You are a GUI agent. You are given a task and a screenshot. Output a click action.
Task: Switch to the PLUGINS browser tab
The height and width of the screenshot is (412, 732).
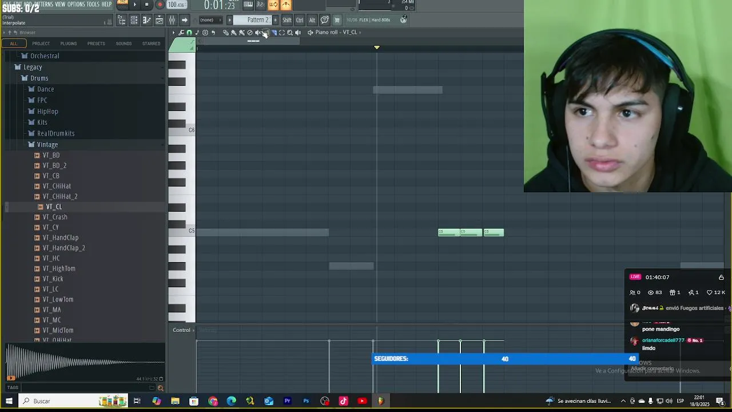[69, 43]
